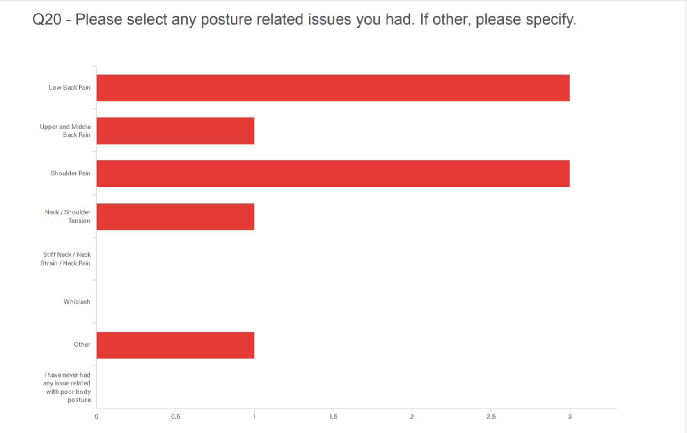
Task: Select the Whiplash category label
Action: (77, 302)
